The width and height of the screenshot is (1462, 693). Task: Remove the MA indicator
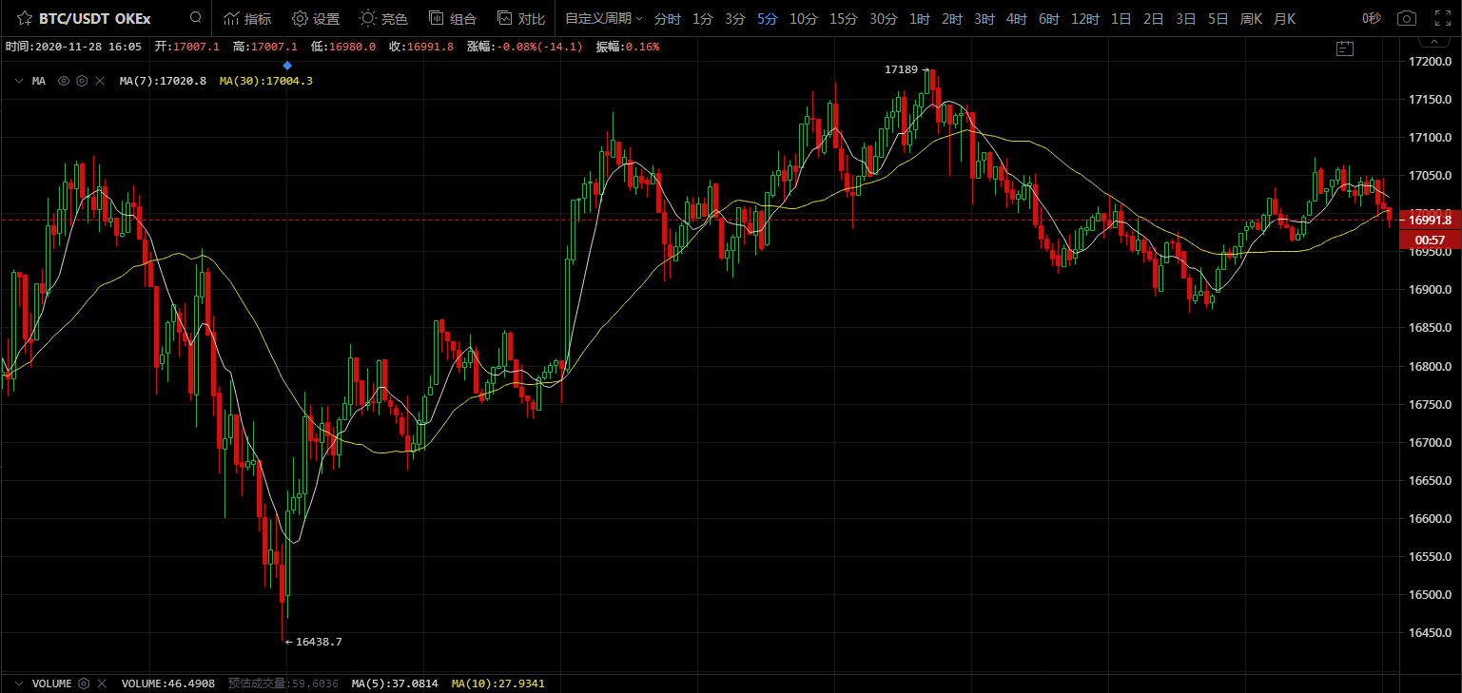pos(100,81)
